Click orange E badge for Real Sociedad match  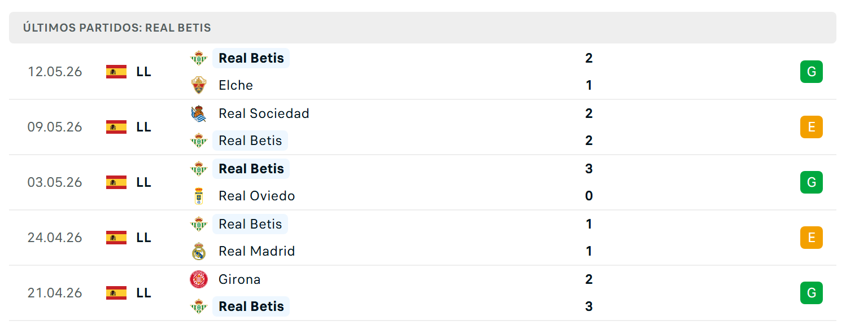pyautogui.click(x=812, y=127)
